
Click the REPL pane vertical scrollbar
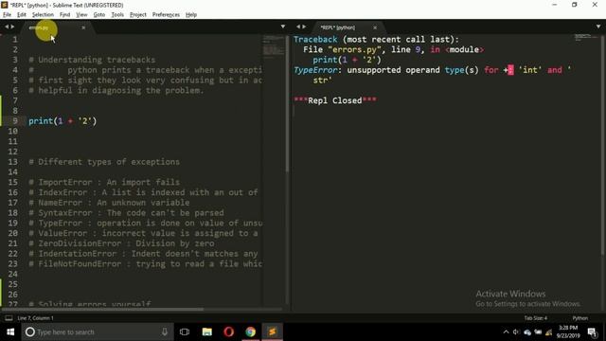(x=602, y=146)
